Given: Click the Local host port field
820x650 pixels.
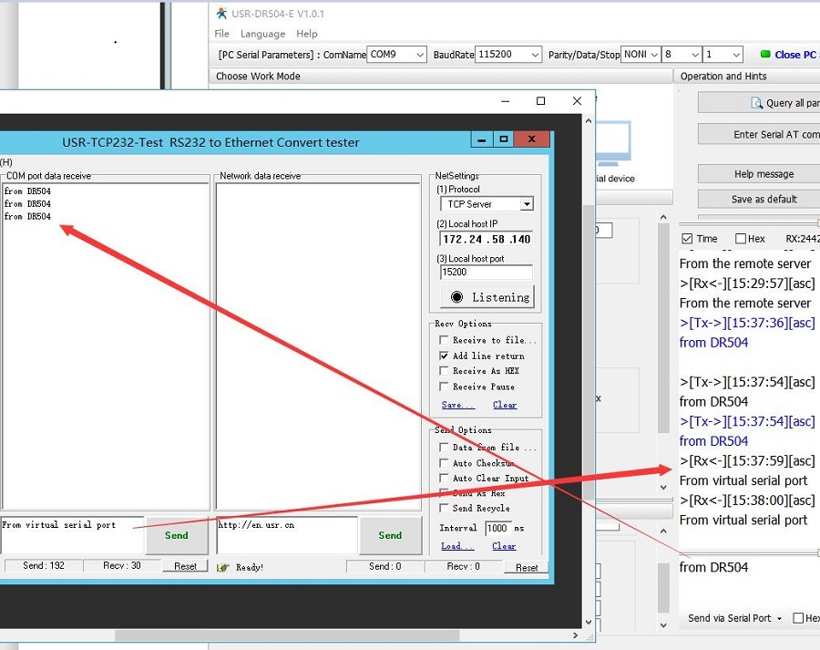Looking at the screenshot, I should [x=487, y=273].
